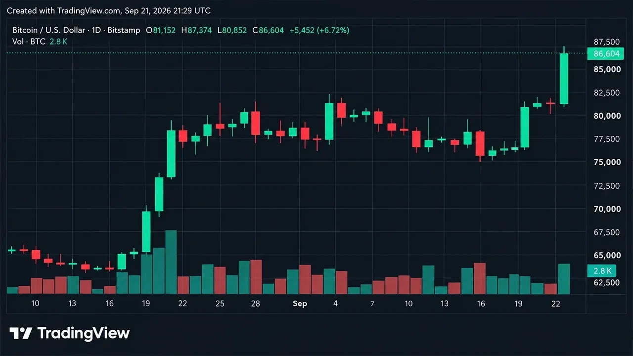Screen dimensions: 633x356
Task: Click the 85,000 price axis label
Action: click(606, 69)
